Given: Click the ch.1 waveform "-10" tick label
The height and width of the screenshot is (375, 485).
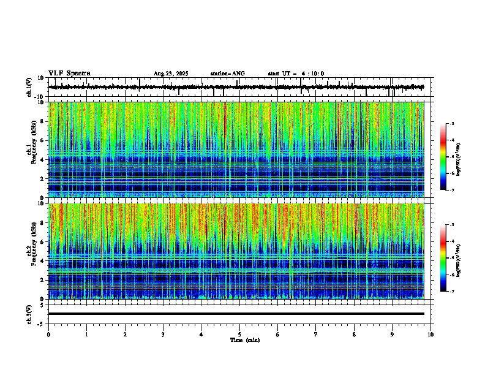Looking at the screenshot, I should [x=40, y=97].
